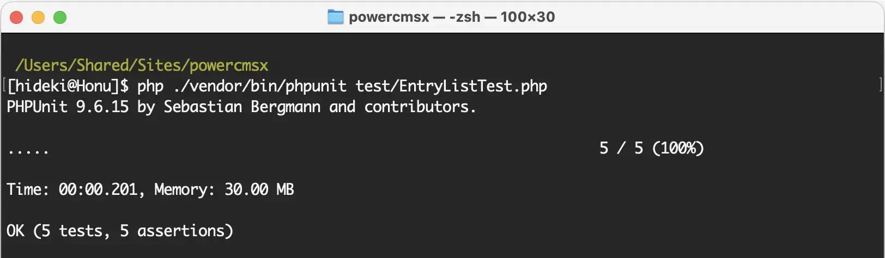This screenshot has height=258, width=885.
Task: Click the /Users/Shared/Sites/powercmsx path line
Action: click(142, 66)
